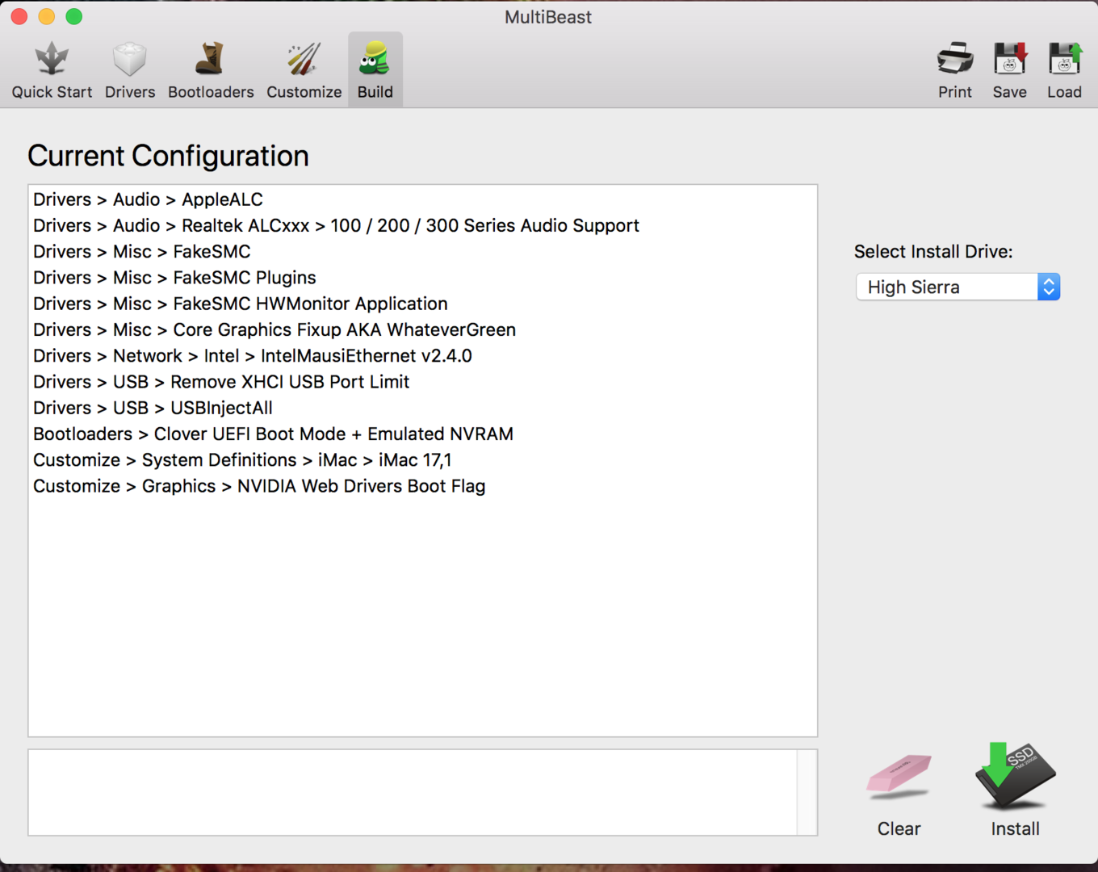Screen dimensions: 1098x872
Task: Select the AppleALC audio driver entry
Action: coord(148,199)
